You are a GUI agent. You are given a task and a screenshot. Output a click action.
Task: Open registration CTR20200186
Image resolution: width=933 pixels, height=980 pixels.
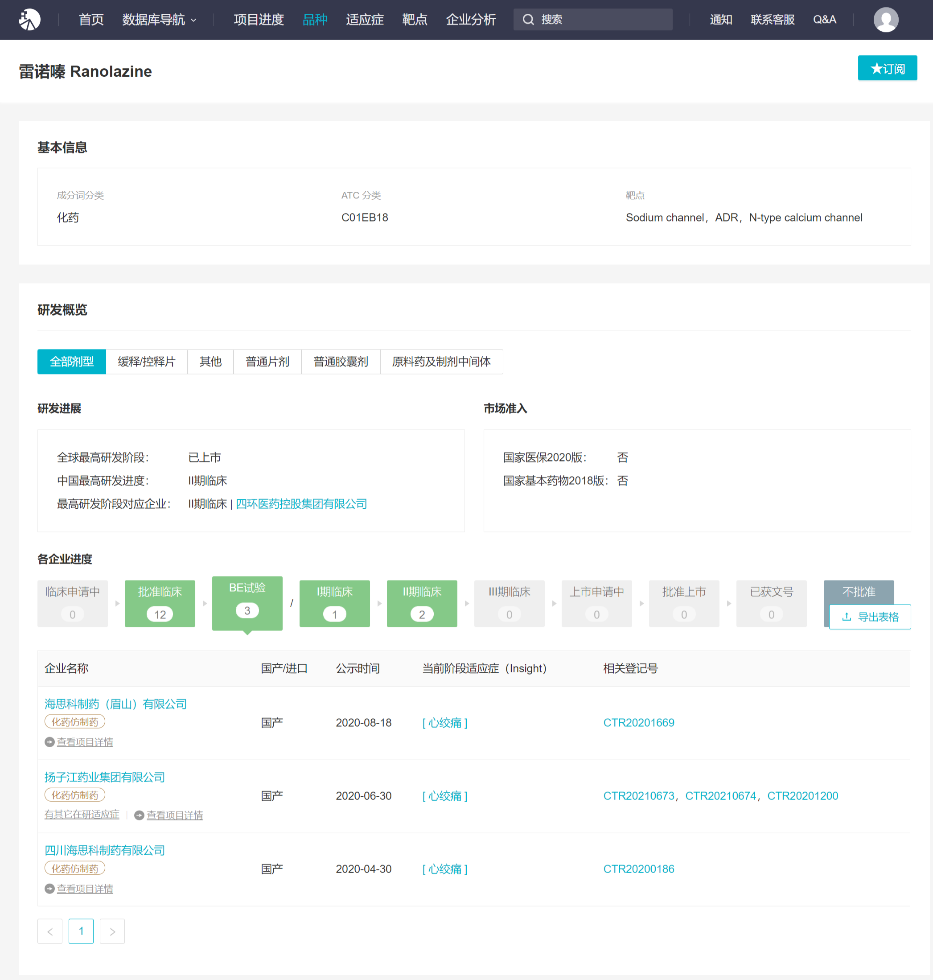click(x=639, y=869)
